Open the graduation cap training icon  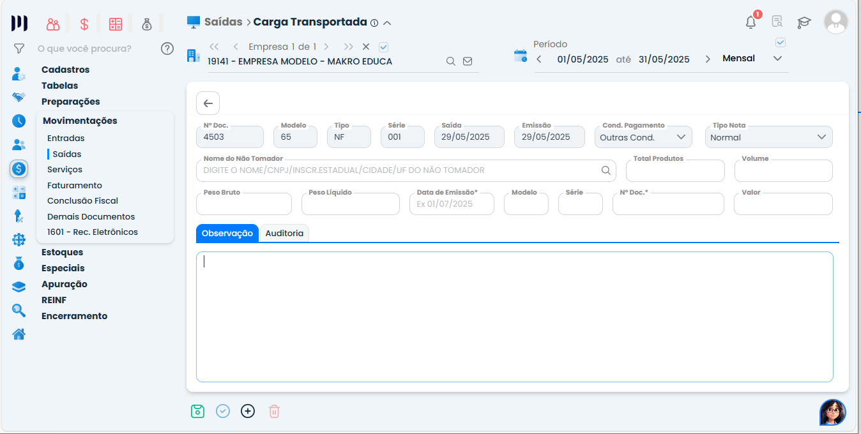(804, 22)
